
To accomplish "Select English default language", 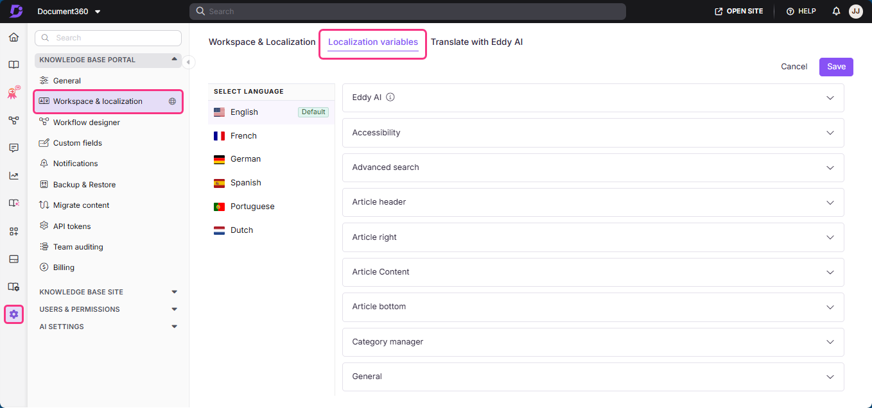I will tap(271, 112).
